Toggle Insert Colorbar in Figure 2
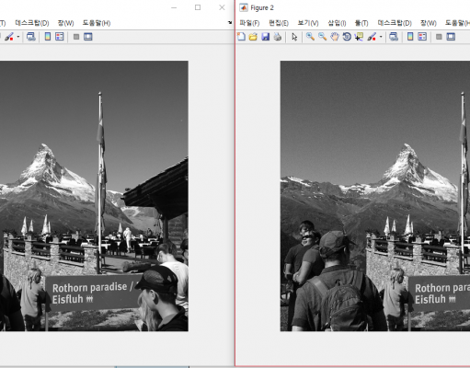 coord(410,37)
